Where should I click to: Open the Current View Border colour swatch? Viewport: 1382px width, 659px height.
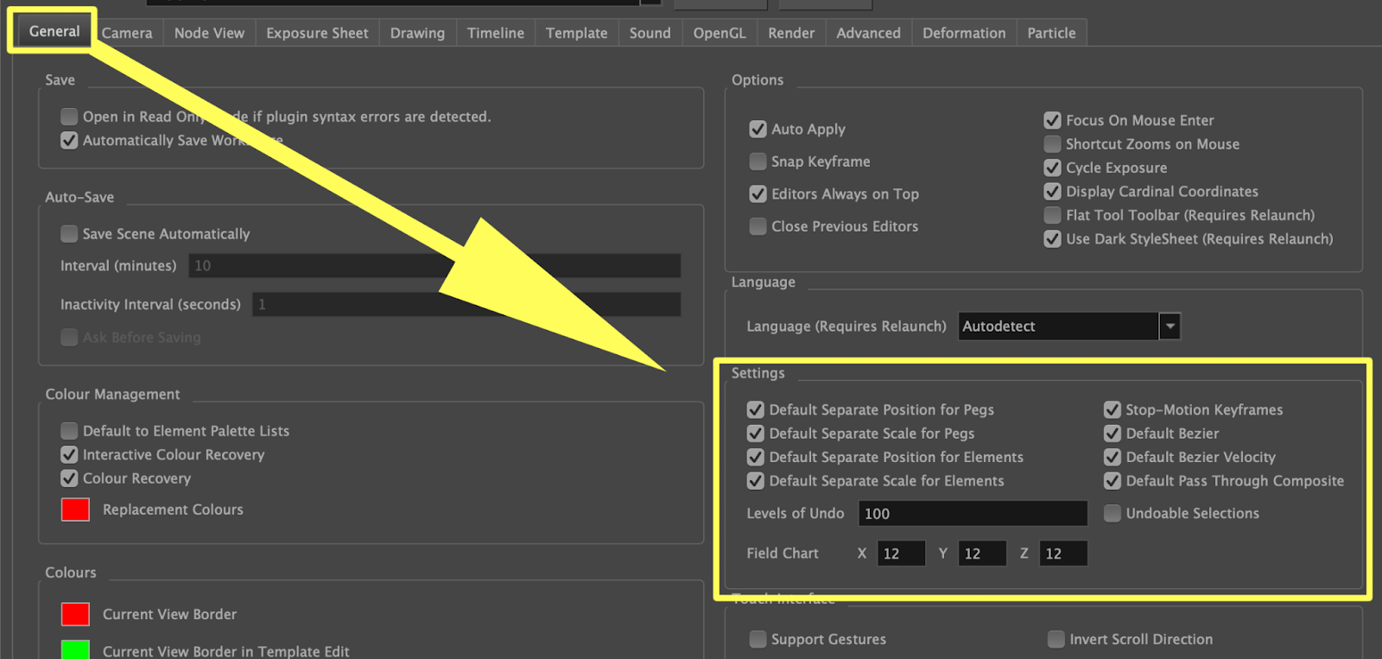click(x=75, y=614)
